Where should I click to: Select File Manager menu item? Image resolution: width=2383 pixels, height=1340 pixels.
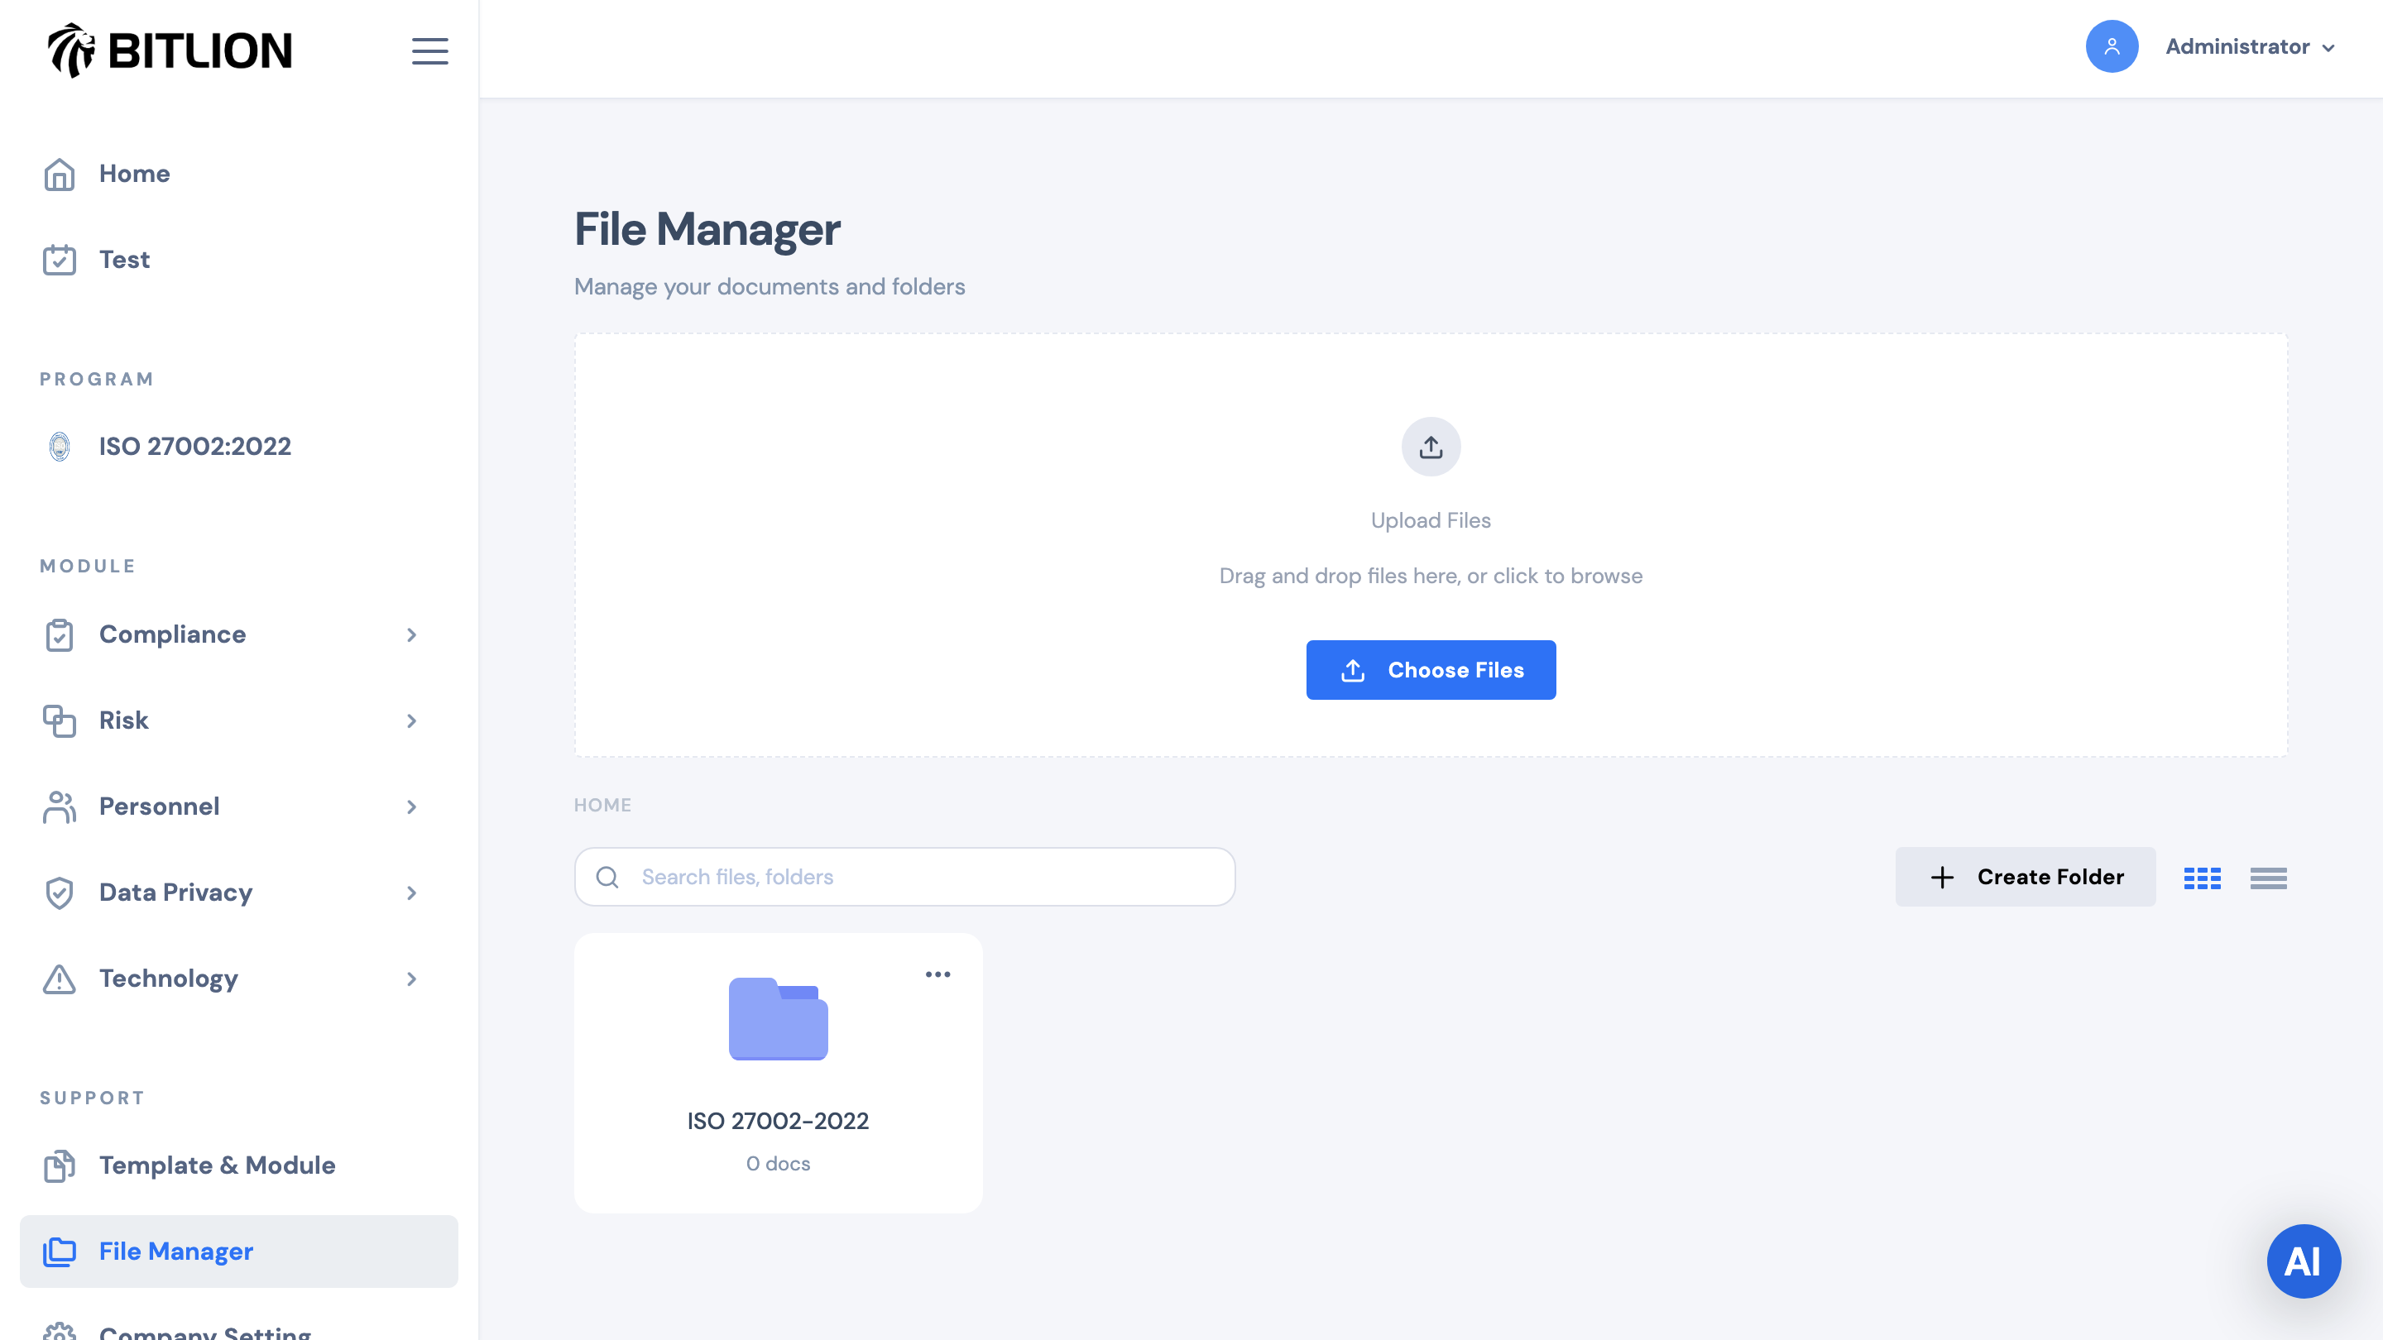coord(238,1251)
